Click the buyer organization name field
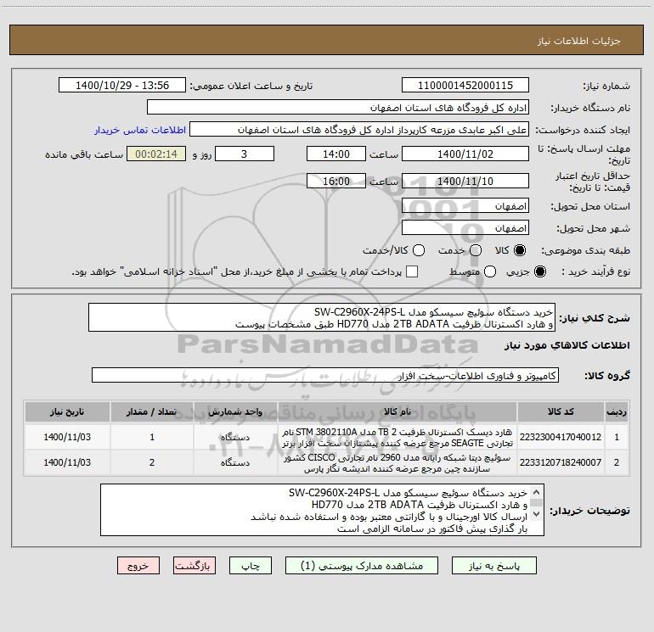This screenshot has height=632, width=654. (338, 108)
